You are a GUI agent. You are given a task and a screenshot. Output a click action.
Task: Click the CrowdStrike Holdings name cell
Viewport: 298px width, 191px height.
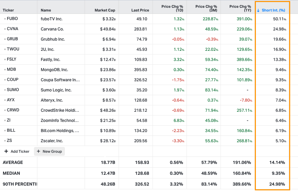(60, 110)
